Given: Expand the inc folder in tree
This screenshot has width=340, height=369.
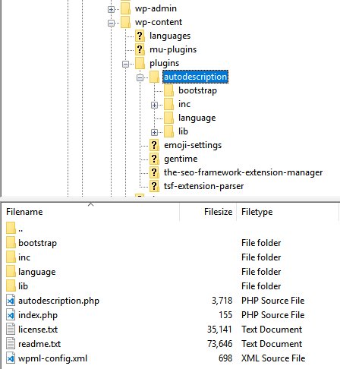Looking at the screenshot, I should [154, 105].
